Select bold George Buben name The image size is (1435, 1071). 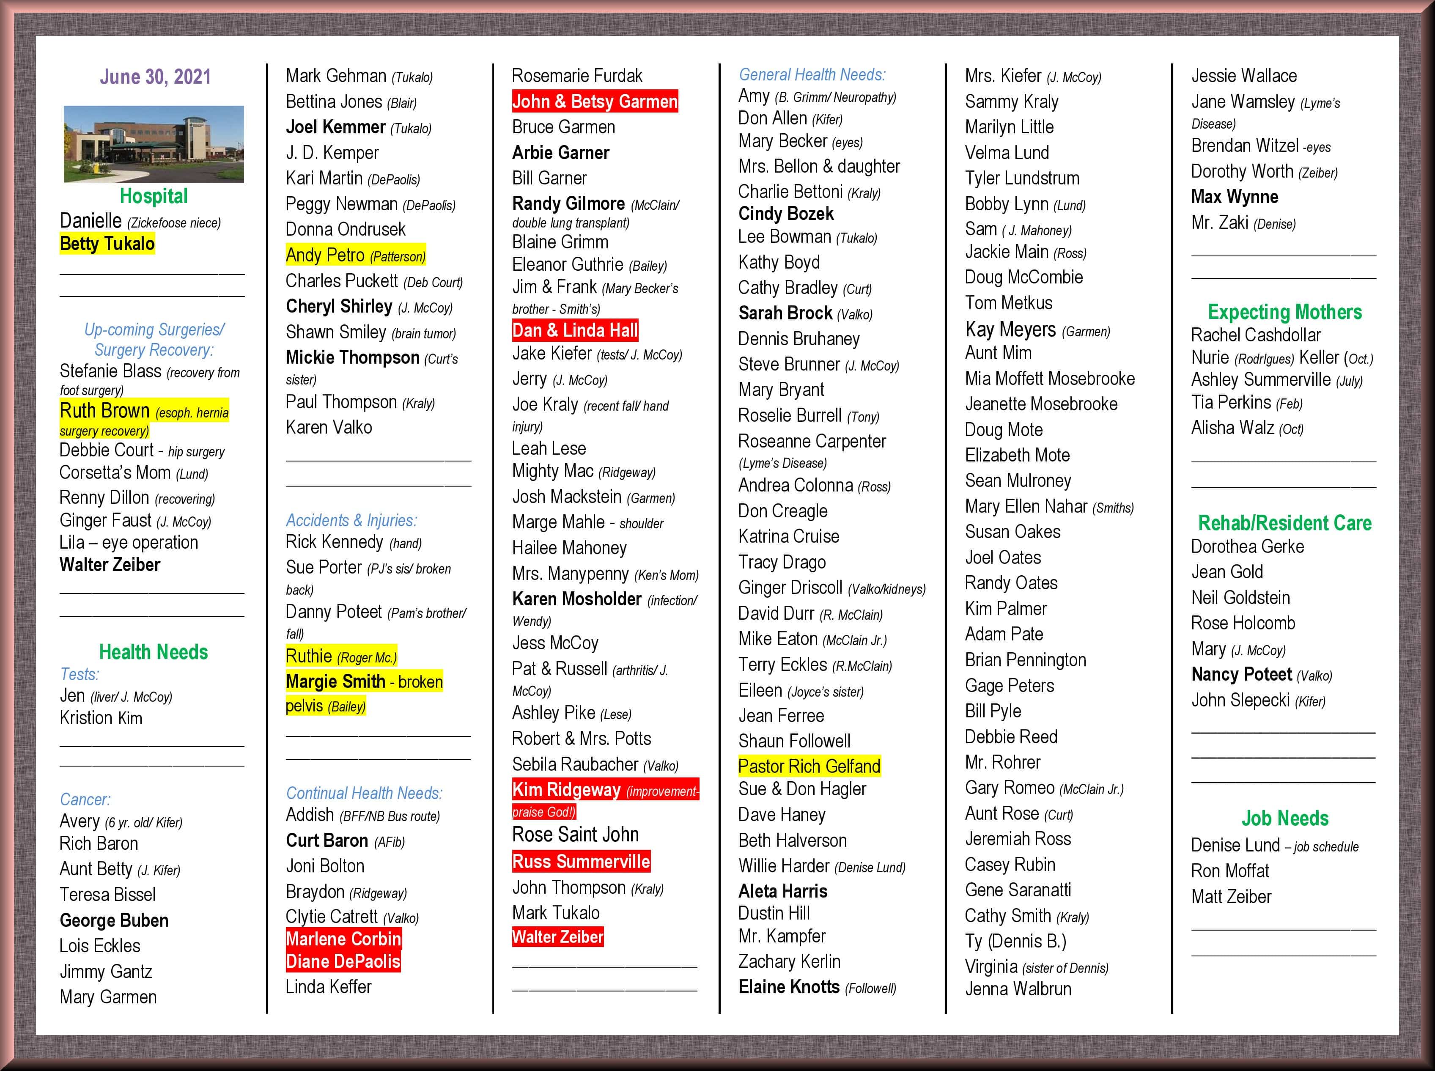pyautogui.click(x=113, y=920)
